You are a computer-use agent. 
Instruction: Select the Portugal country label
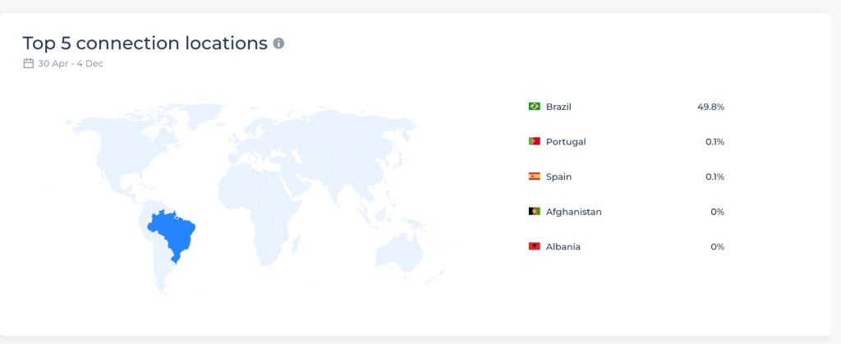tap(566, 142)
